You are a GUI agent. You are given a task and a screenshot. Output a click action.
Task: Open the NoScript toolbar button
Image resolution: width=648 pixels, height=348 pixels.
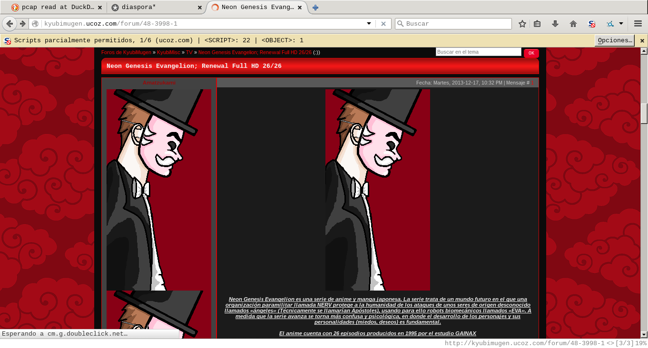[592, 24]
